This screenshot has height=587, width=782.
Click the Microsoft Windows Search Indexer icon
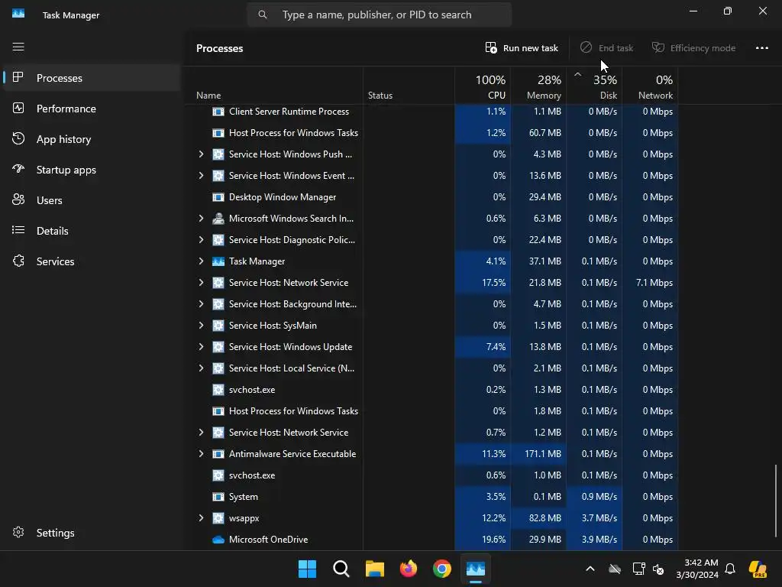[218, 218]
